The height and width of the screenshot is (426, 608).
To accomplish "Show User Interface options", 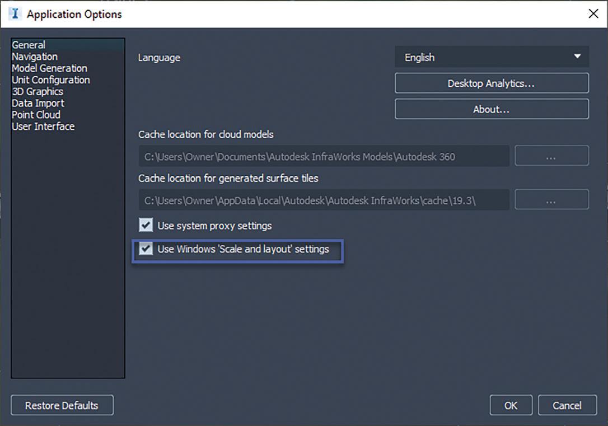I will 43,127.
